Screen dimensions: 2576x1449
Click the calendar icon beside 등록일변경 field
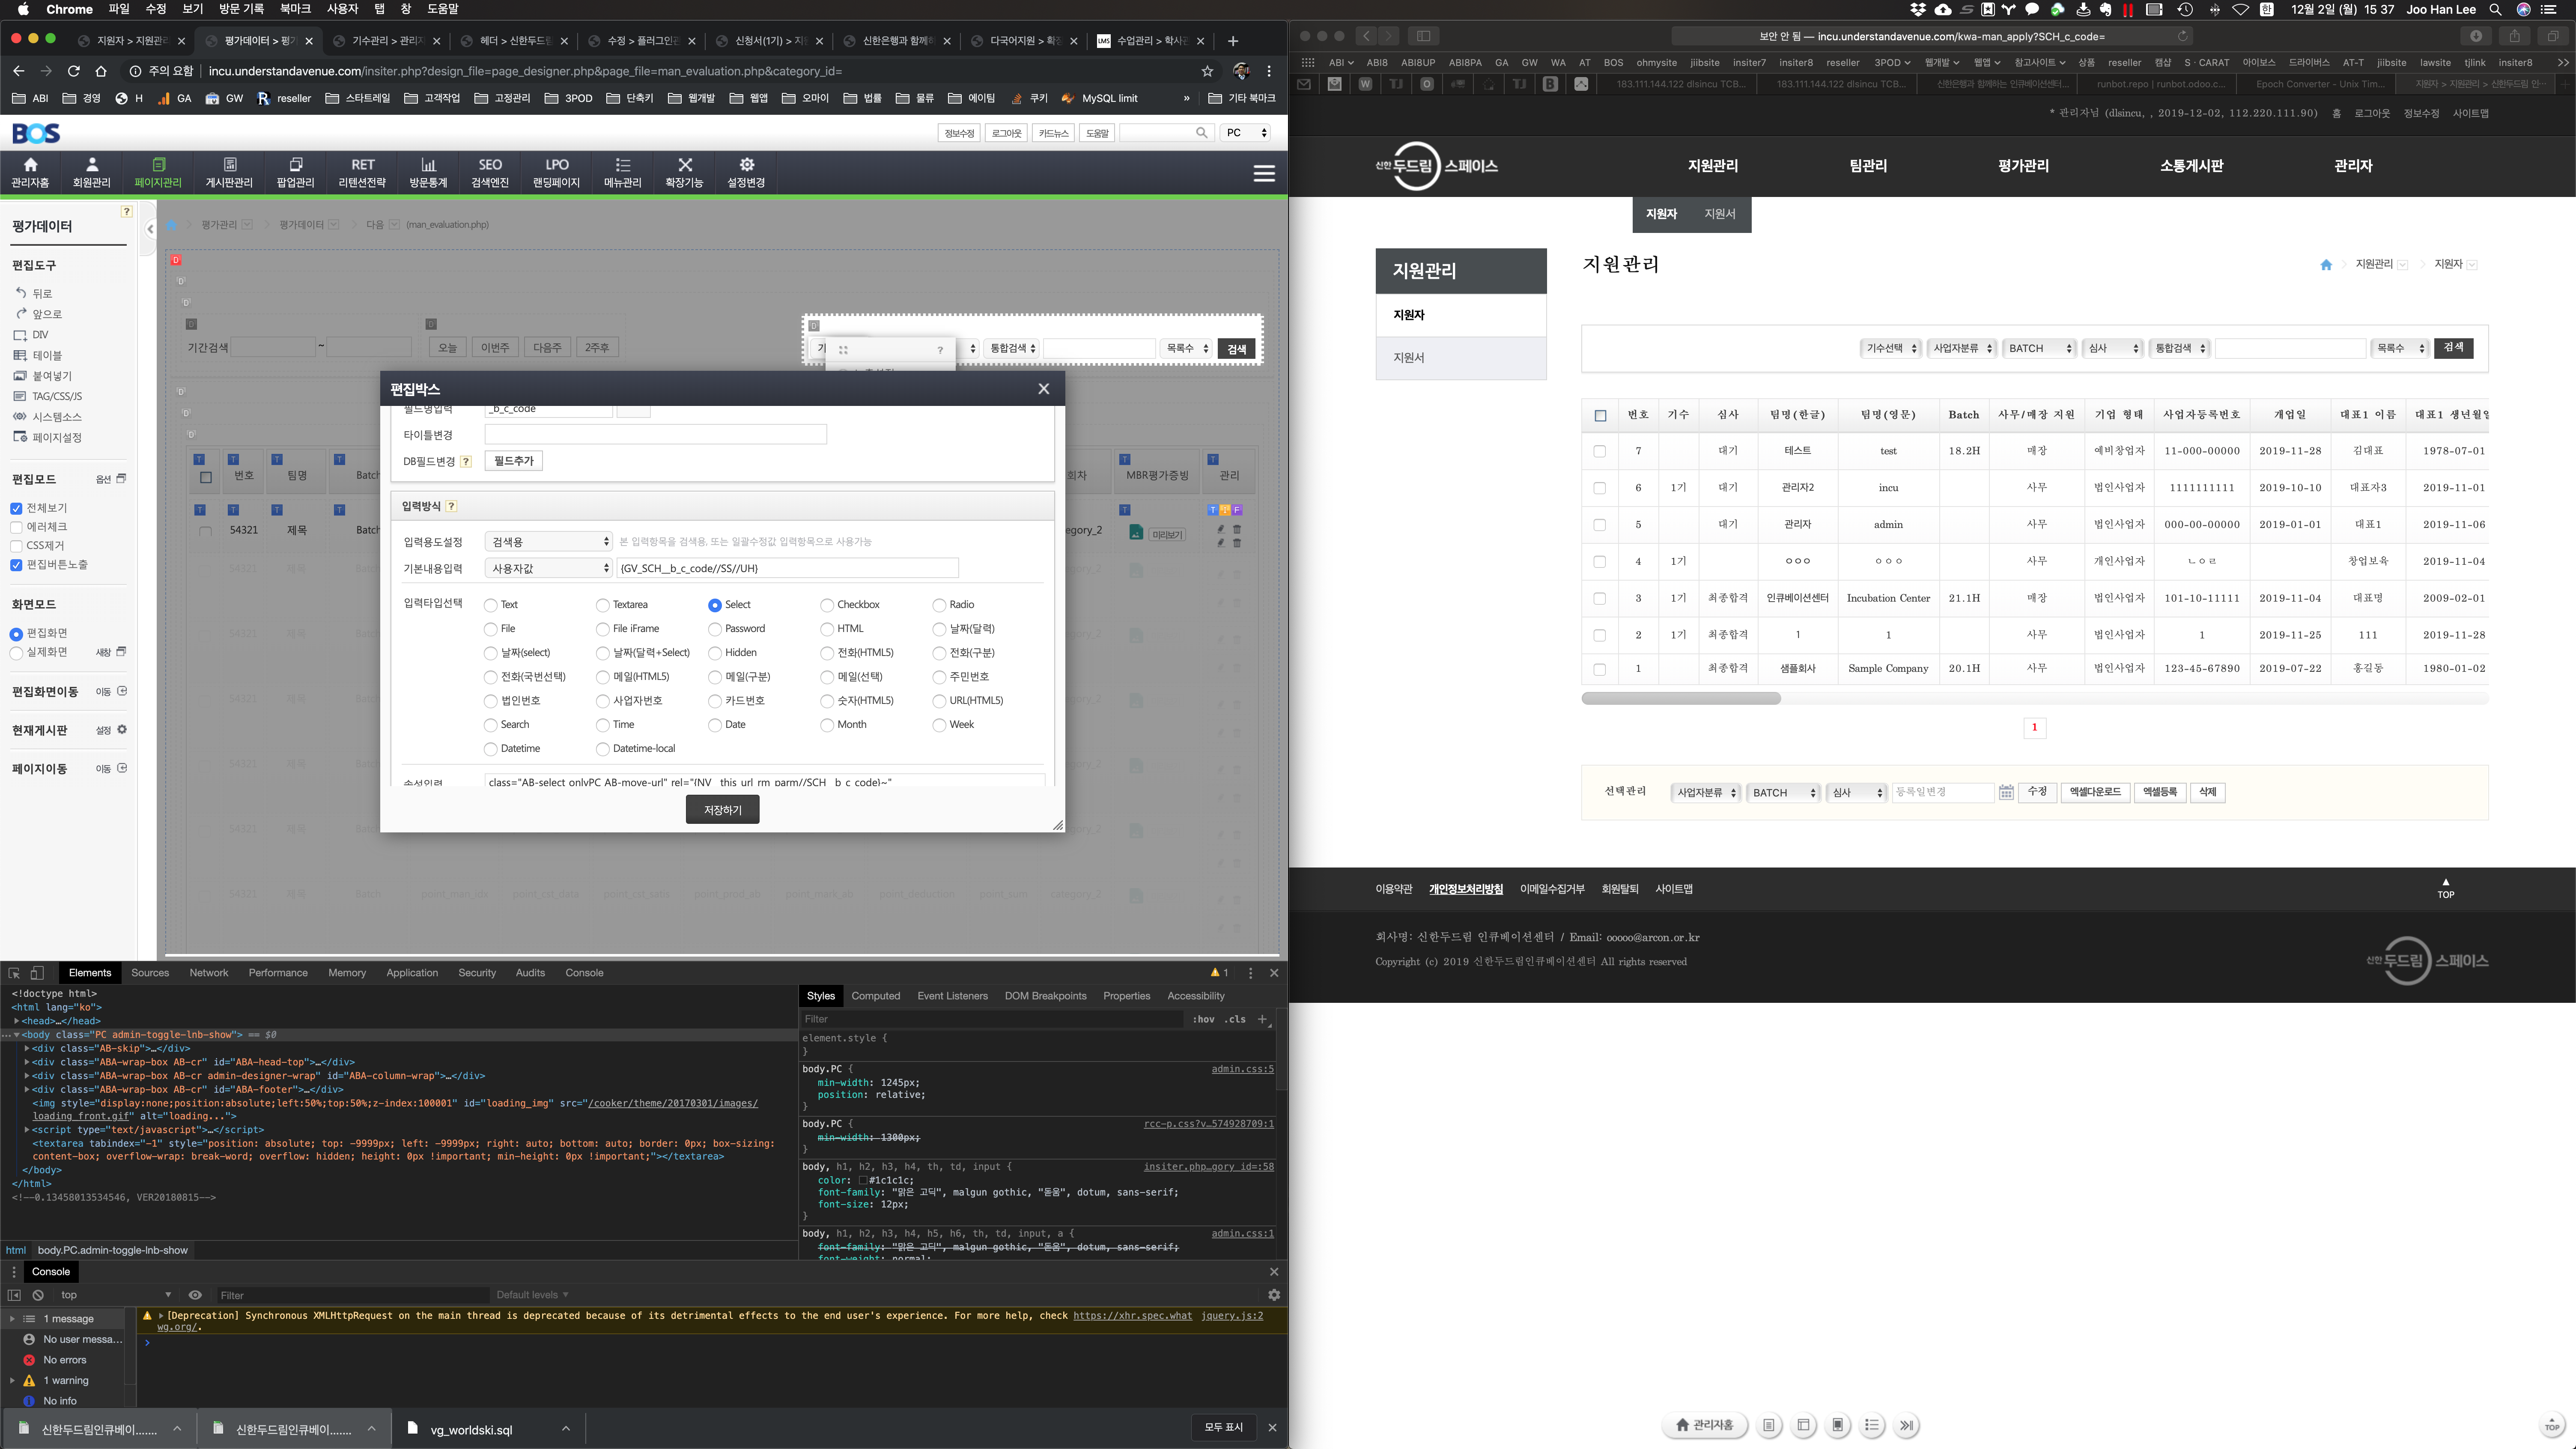coord(2006,792)
